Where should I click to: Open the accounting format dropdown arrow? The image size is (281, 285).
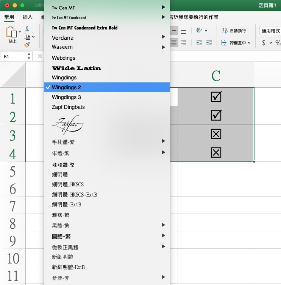click(x=271, y=43)
